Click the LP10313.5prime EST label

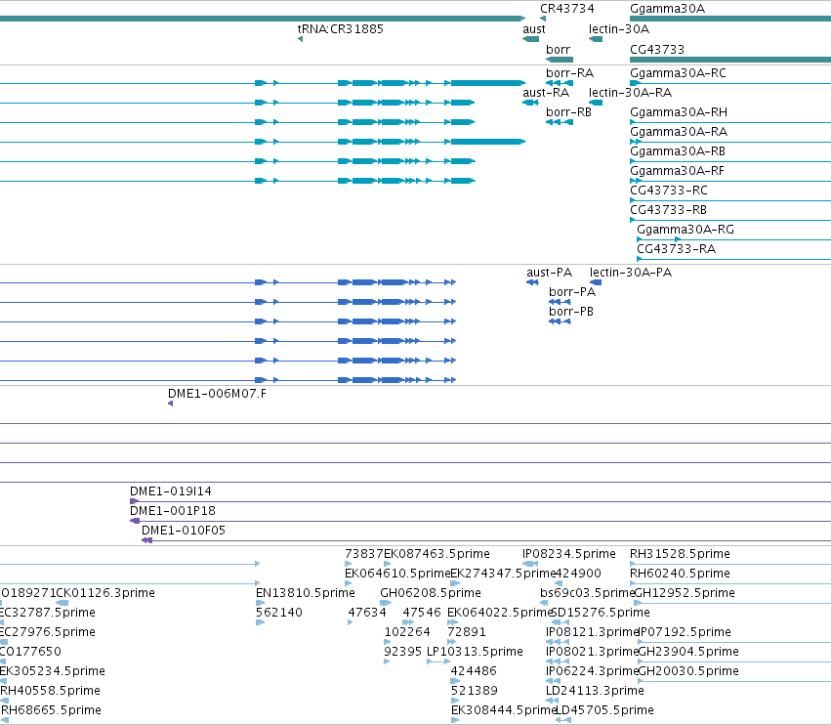[x=475, y=652]
